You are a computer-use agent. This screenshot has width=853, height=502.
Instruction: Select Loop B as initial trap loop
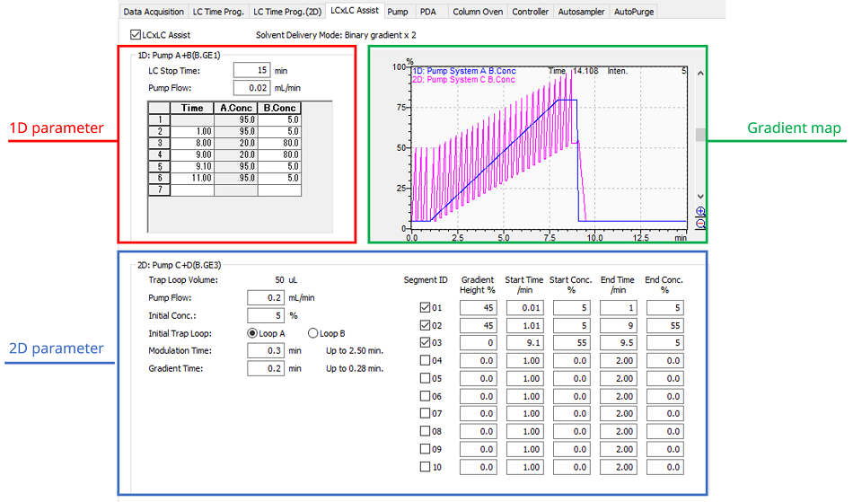313,333
